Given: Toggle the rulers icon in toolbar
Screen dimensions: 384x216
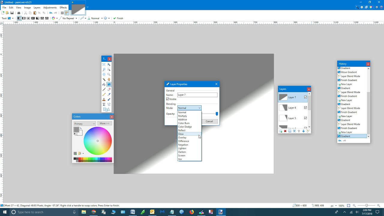Looking at the screenshot, I should pyautogui.click(x=67, y=13).
